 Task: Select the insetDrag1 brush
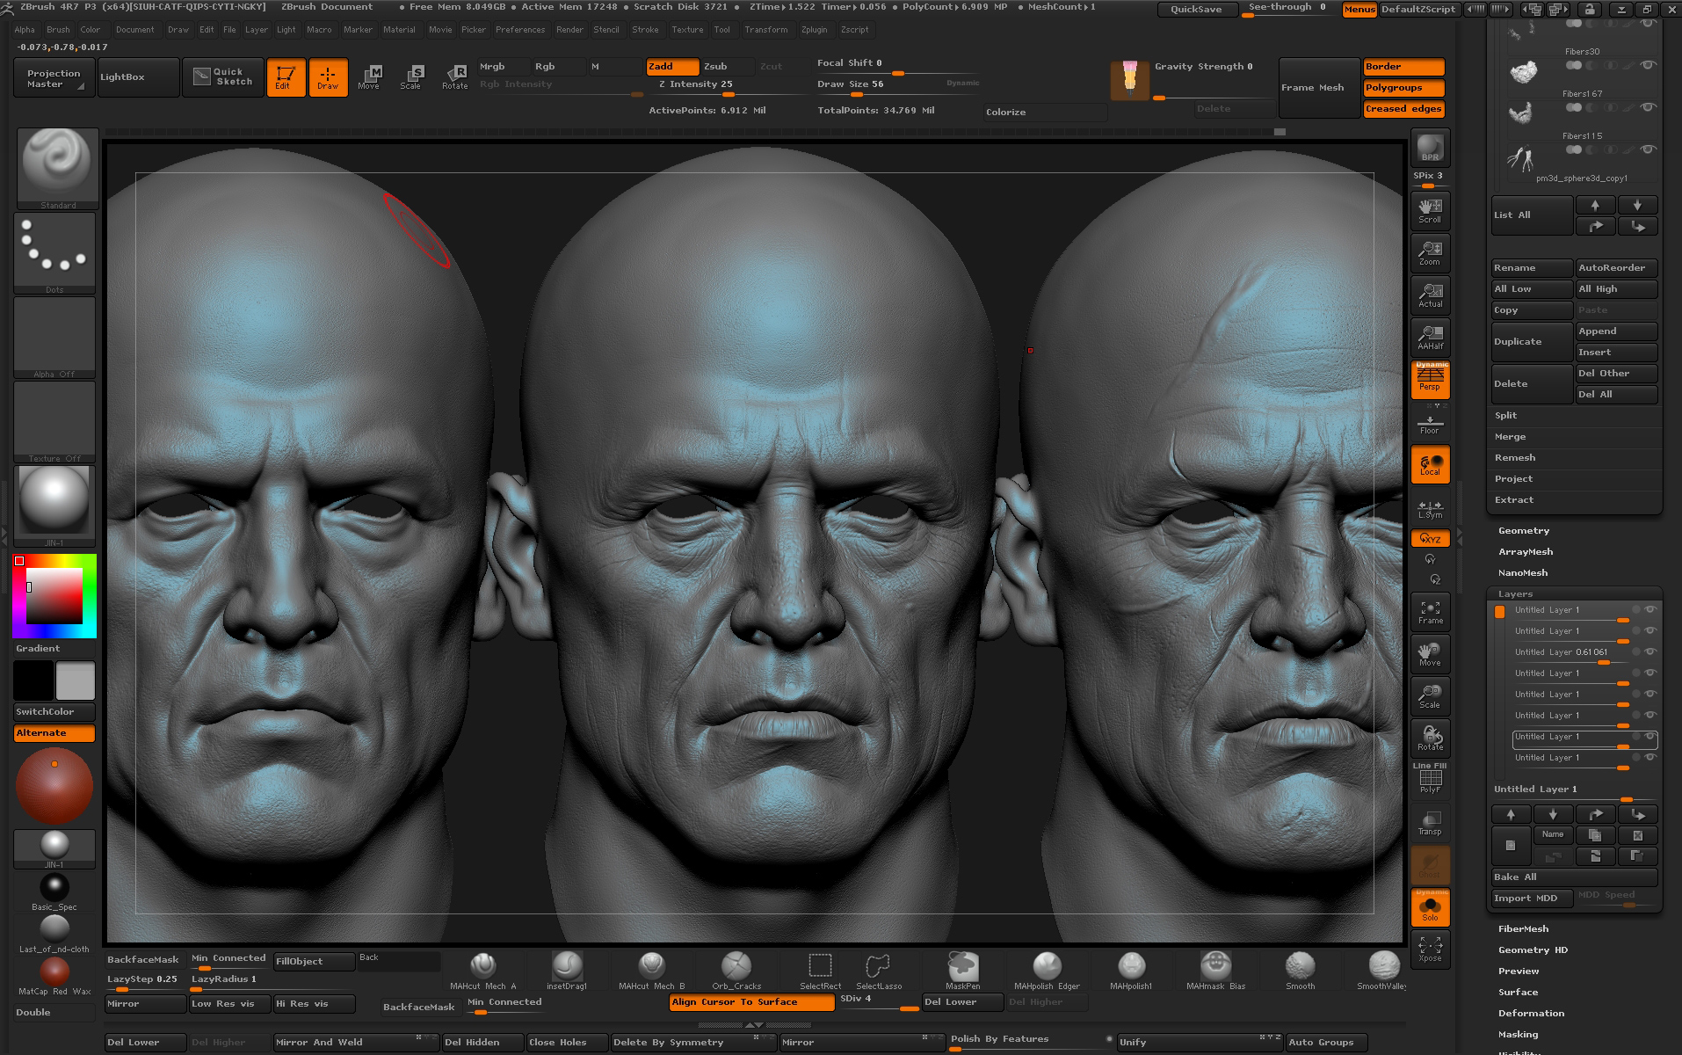click(567, 971)
